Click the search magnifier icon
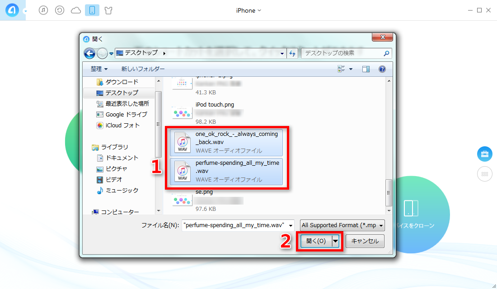 coord(387,53)
